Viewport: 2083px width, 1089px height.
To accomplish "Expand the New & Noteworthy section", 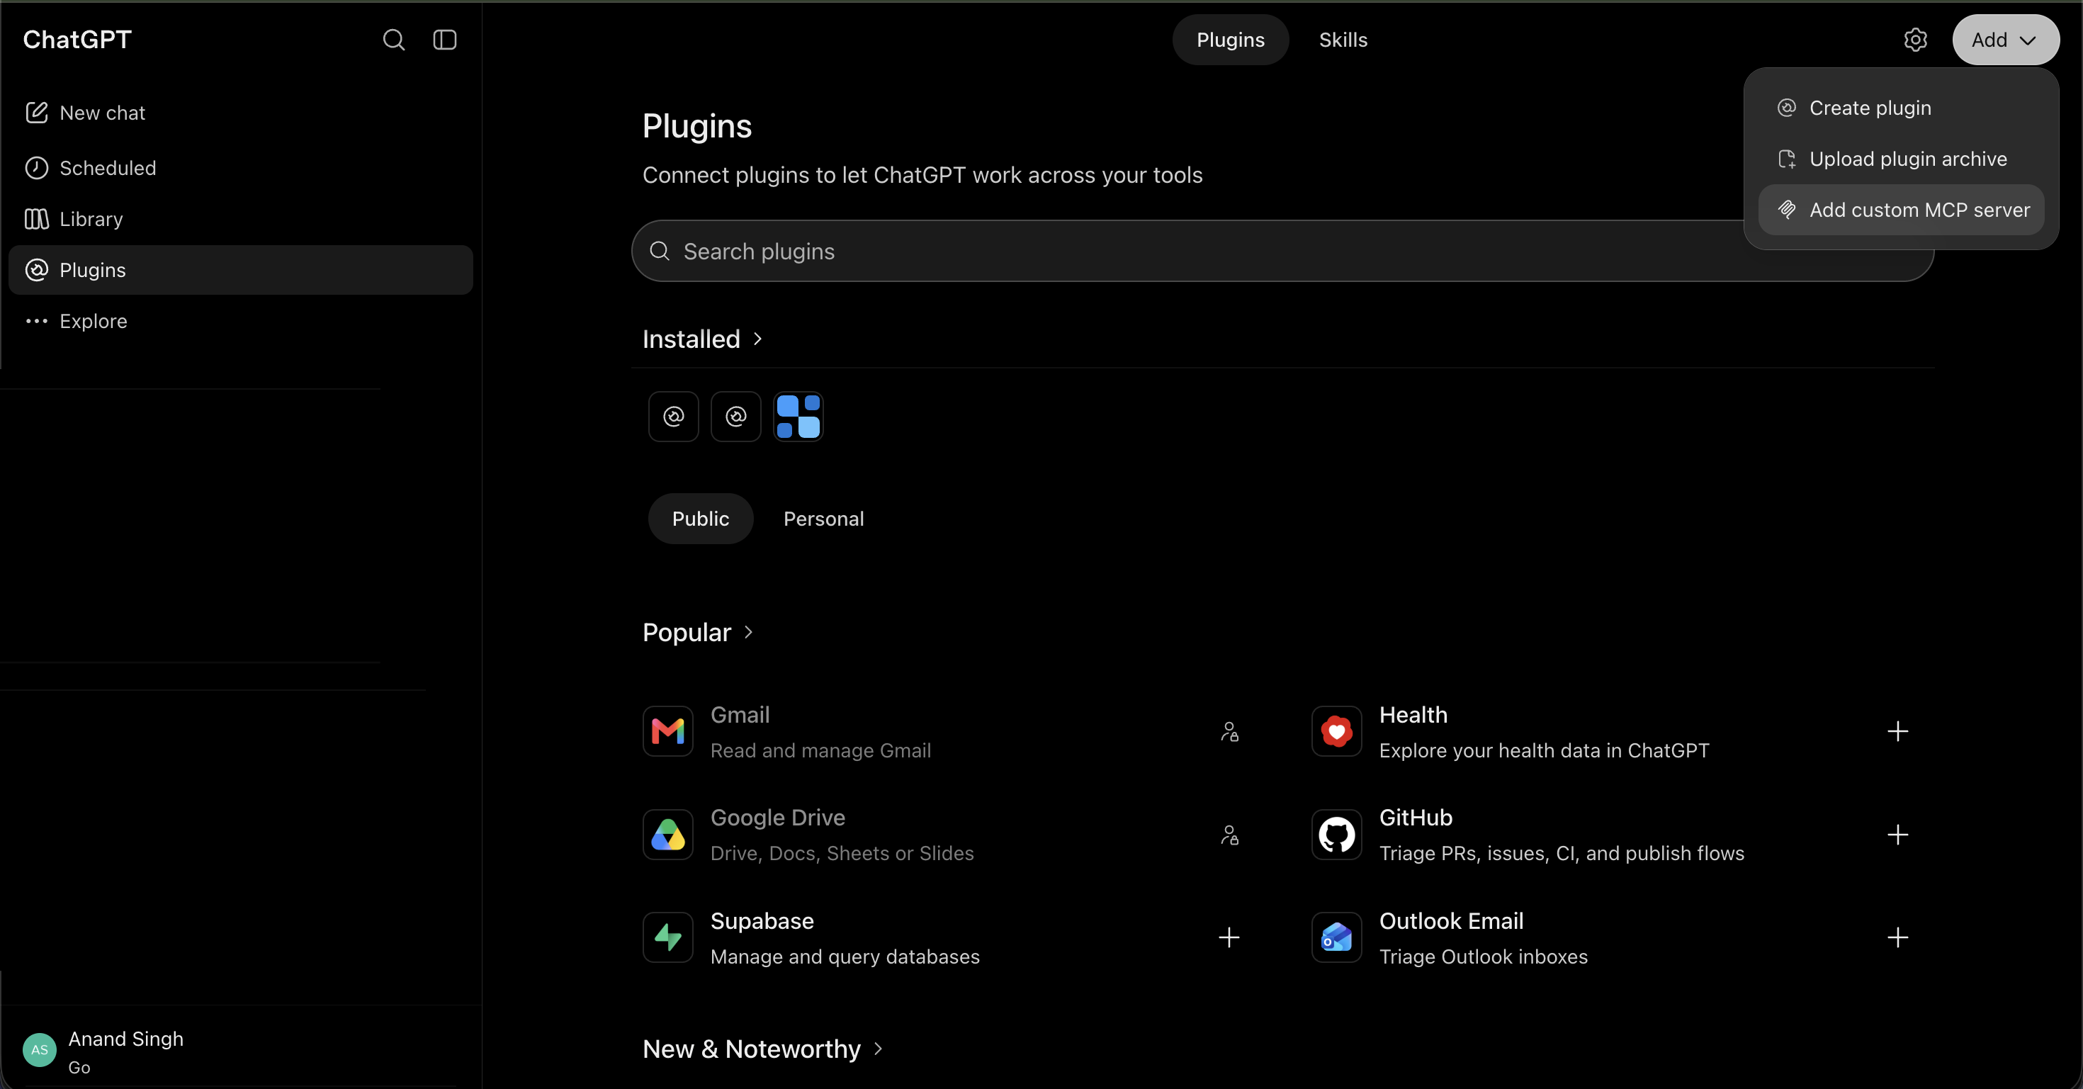I will 762,1049.
